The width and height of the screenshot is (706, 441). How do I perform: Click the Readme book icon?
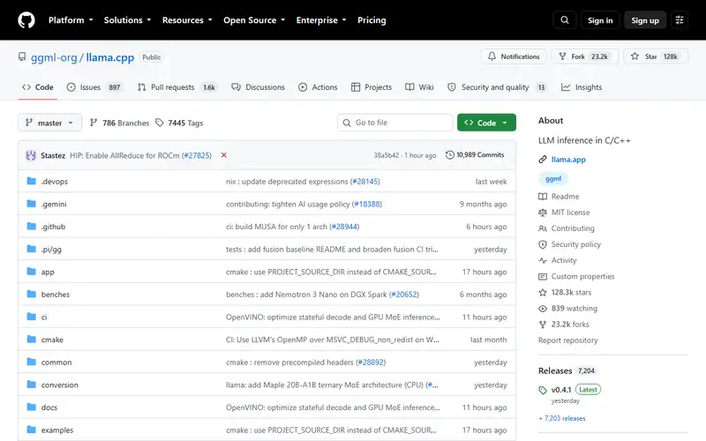(543, 196)
